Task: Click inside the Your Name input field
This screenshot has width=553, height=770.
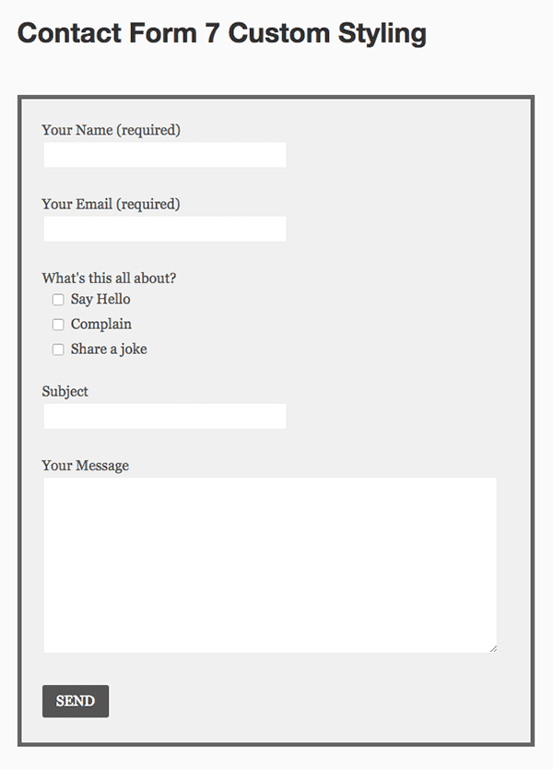Action: (x=164, y=155)
